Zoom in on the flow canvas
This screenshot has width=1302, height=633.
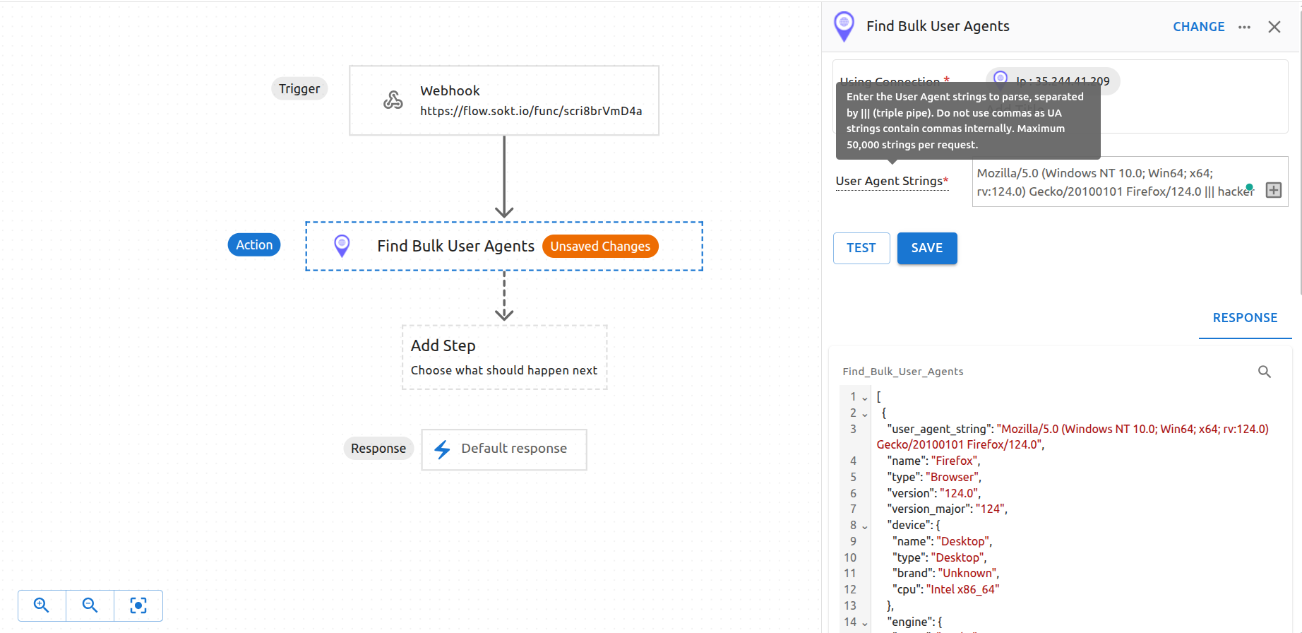click(42, 605)
